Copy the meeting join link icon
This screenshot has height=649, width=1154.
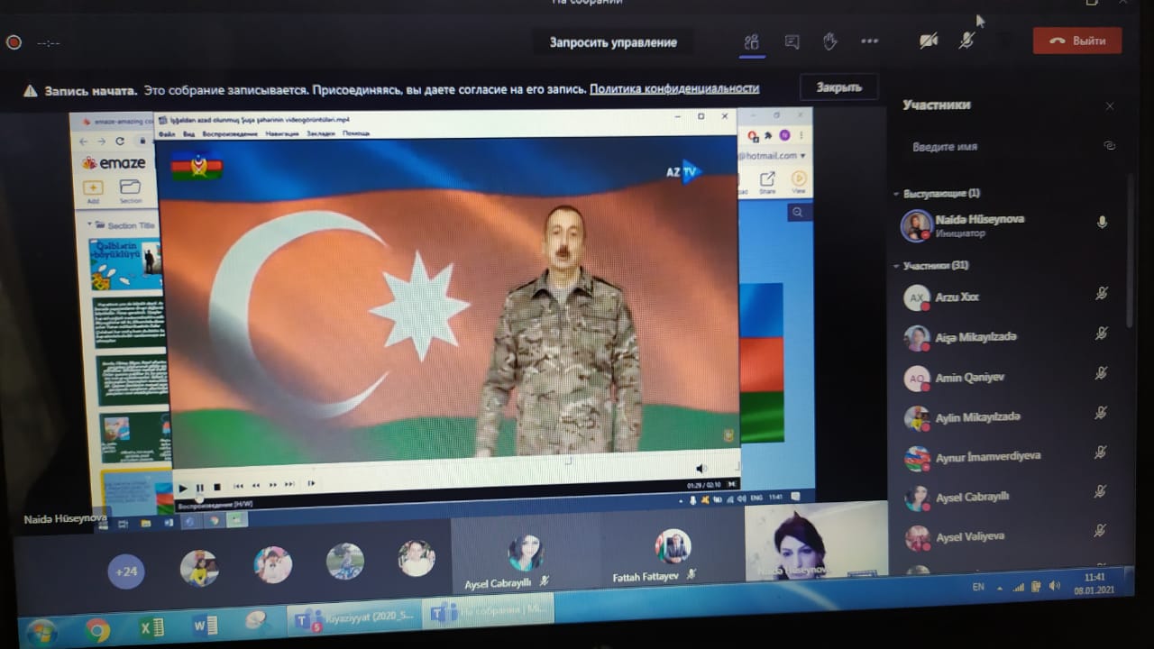click(1110, 146)
